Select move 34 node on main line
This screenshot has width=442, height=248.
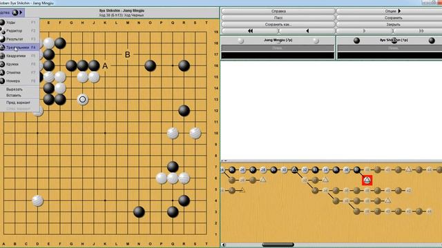[325, 170]
